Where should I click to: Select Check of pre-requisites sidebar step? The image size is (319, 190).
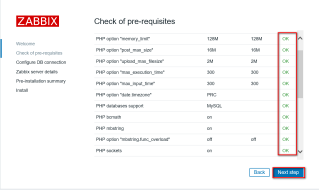point(39,53)
